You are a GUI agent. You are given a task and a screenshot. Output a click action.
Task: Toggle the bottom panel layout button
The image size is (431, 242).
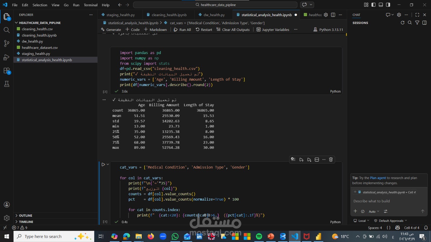pos(381,5)
